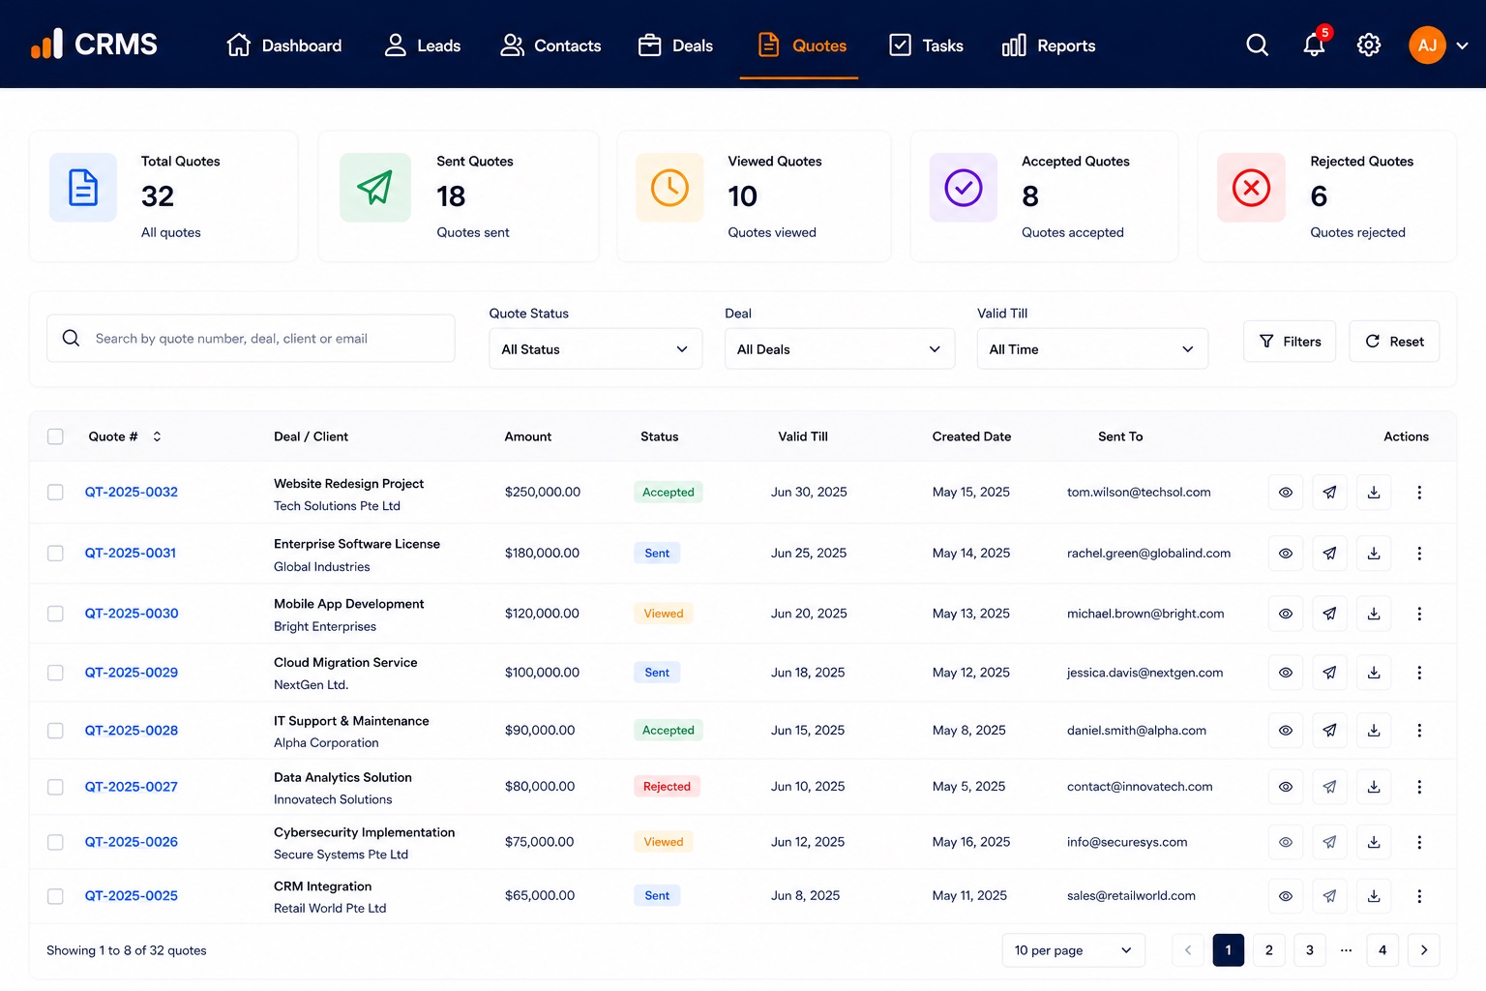The image size is (1486, 991).
Task: Download quote QT-2025-0026
Action: (1374, 842)
